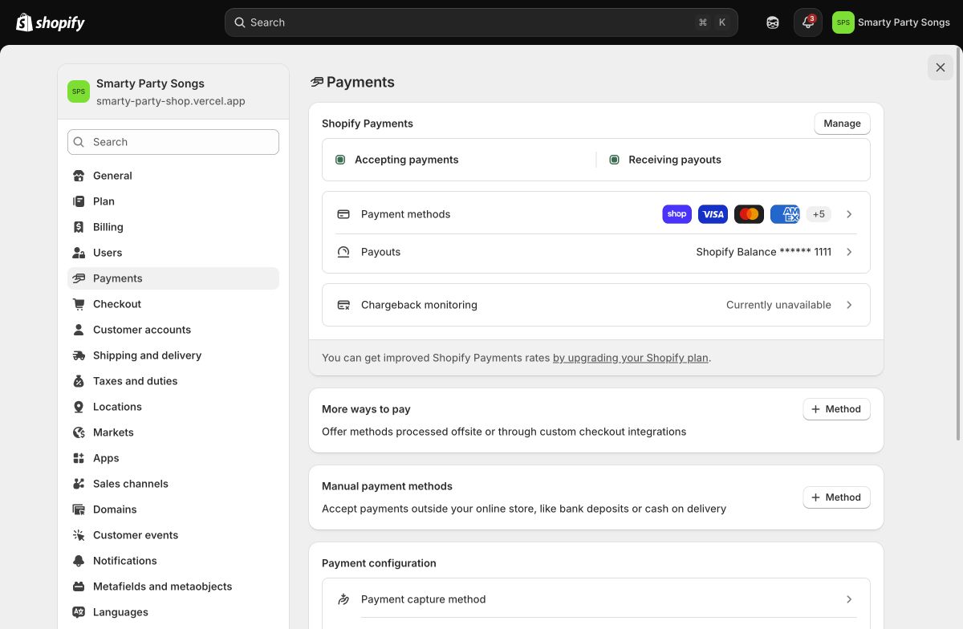The image size is (963, 629).
Task: Open the Payment capture method row
Action: pos(596,599)
